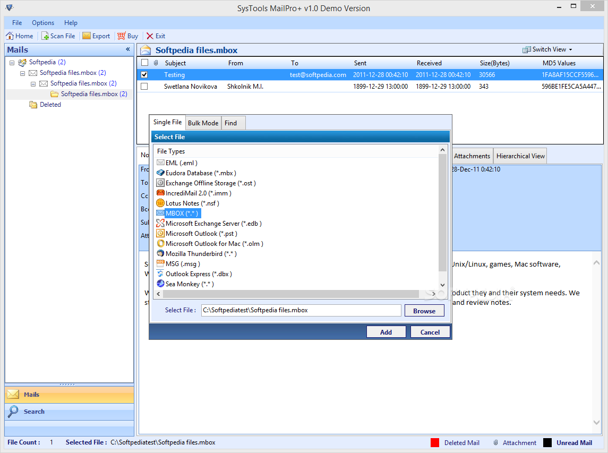Select the Lotus Notes icon

(160, 203)
